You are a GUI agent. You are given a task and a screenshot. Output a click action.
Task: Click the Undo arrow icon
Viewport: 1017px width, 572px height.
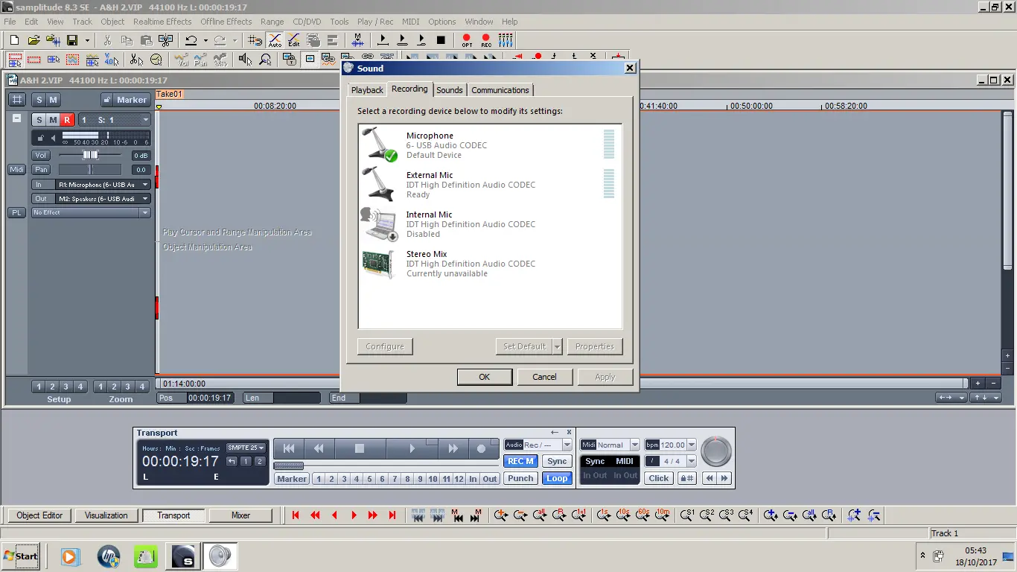191,40
